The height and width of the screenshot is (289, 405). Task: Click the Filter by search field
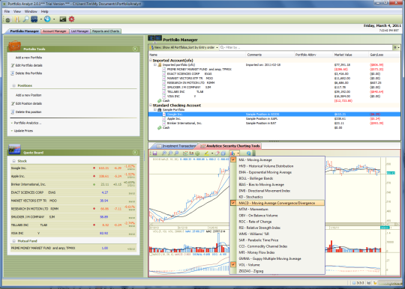tap(306, 47)
